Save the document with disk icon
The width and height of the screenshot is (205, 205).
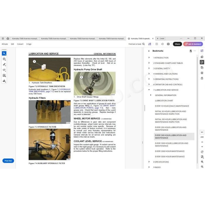tap(157, 44)
